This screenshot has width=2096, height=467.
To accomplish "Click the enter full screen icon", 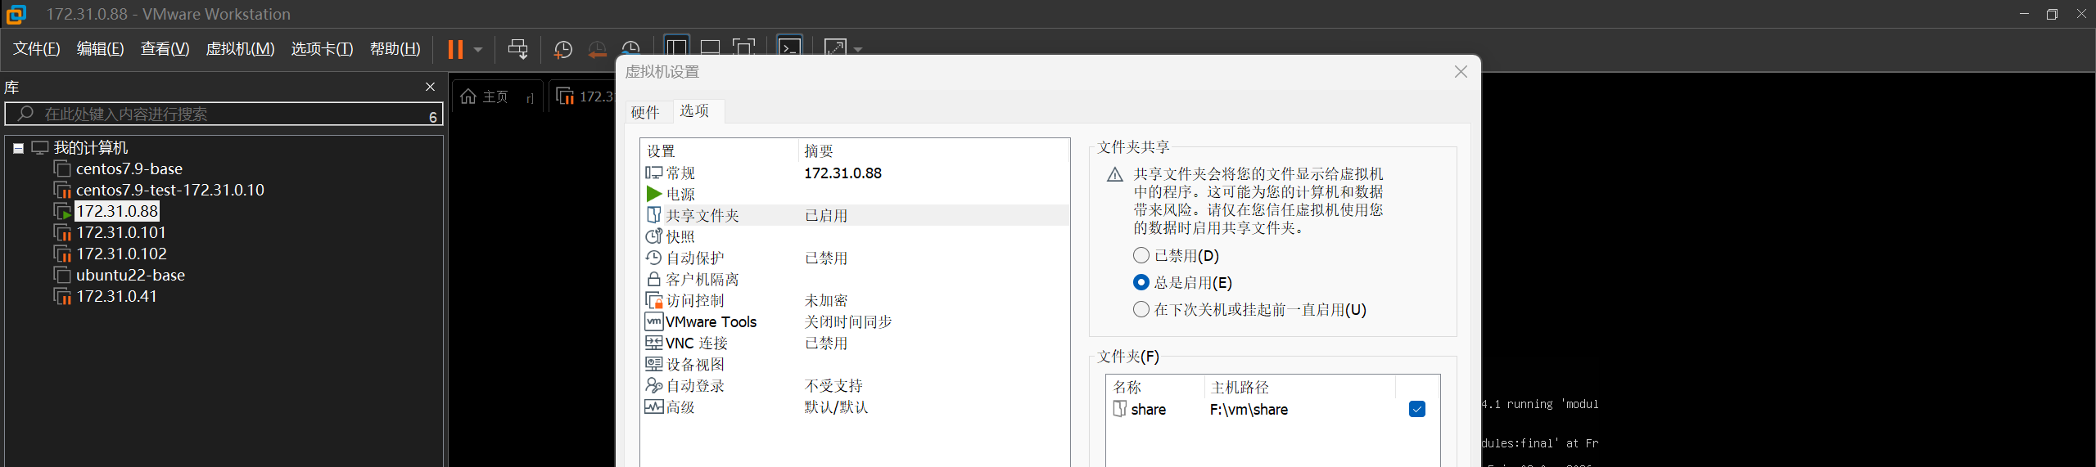I will pos(743,47).
